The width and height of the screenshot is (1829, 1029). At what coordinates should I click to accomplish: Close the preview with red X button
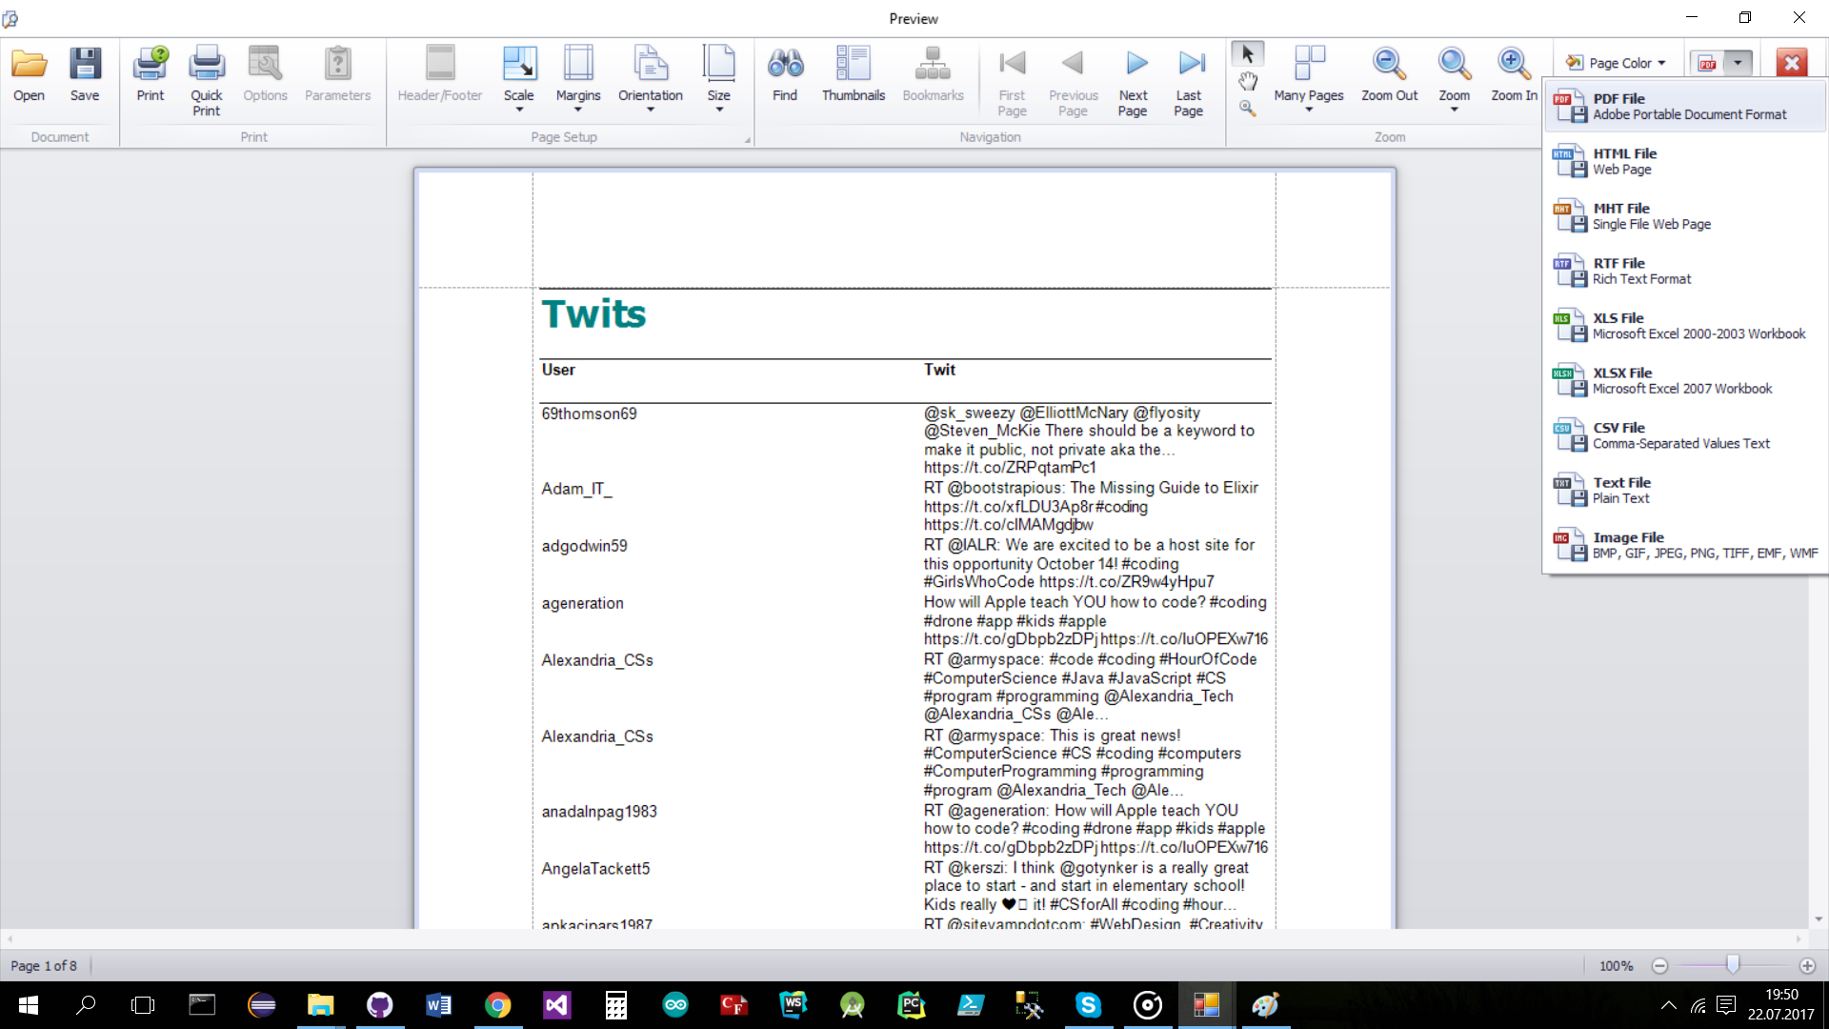click(1792, 63)
